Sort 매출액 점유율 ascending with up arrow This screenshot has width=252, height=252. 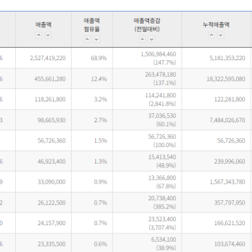[87, 39]
